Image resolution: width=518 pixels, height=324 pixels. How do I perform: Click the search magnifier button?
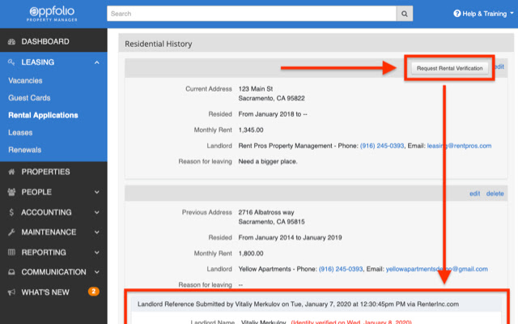pos(405,14)
